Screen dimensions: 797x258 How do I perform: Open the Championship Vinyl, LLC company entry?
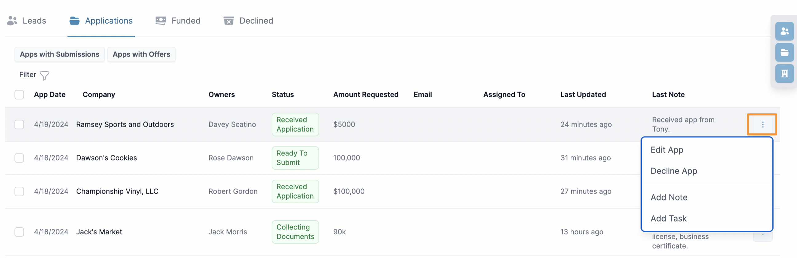[117, 192]
